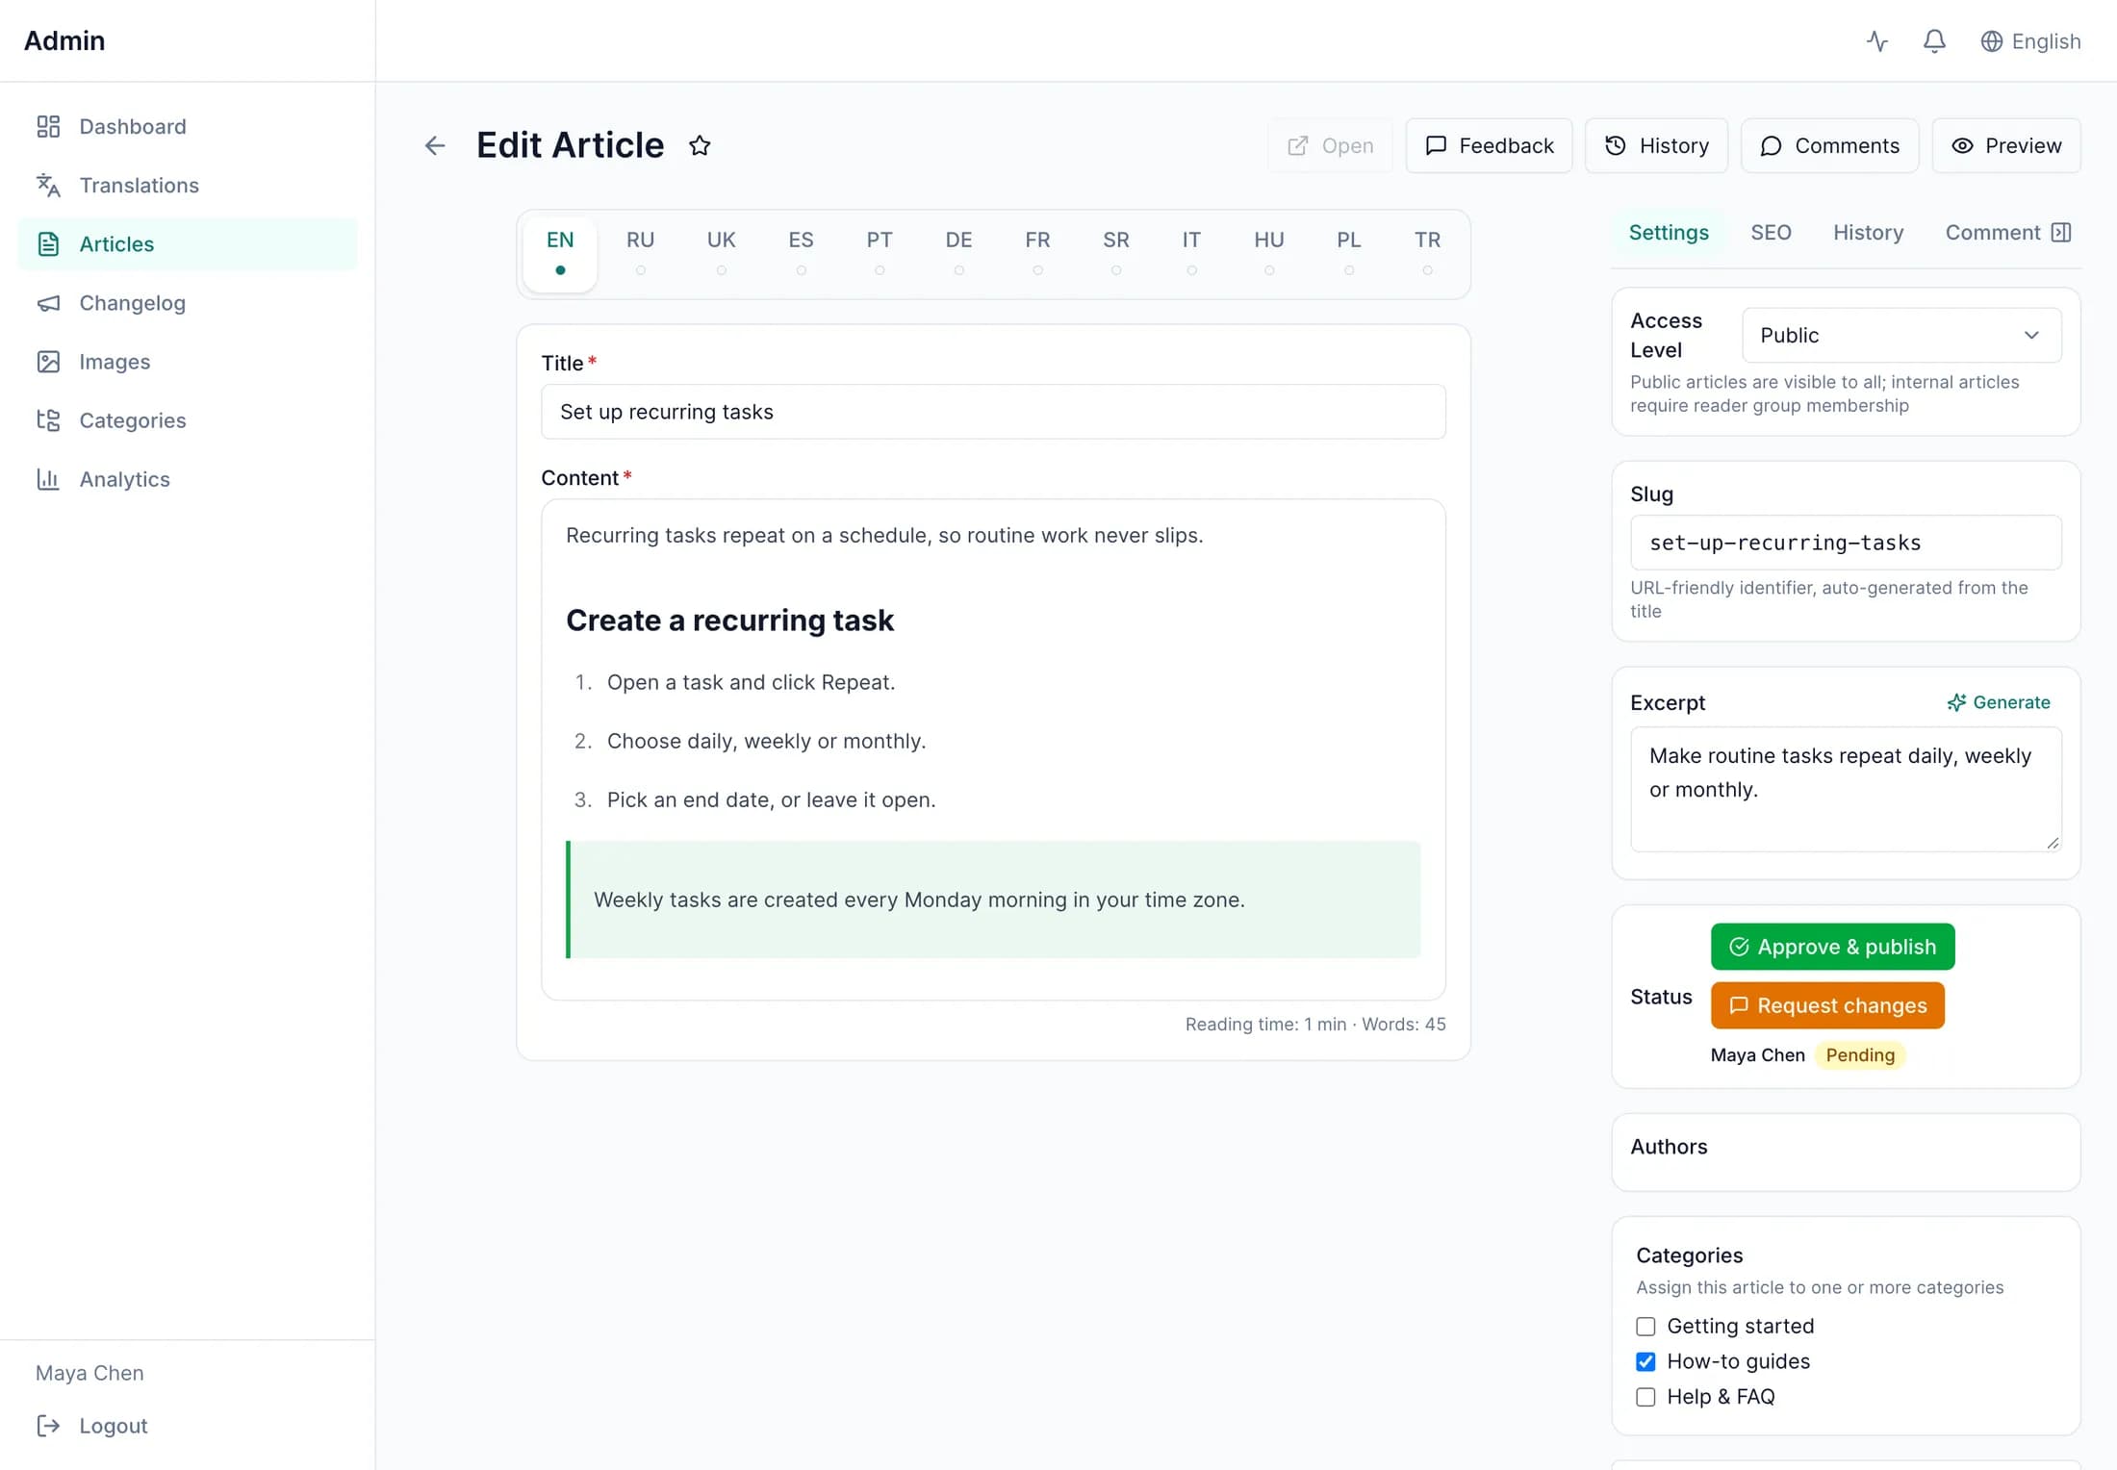Click the Title input field
Viewport: 2117px width, 1470px height.
[993, 412]
